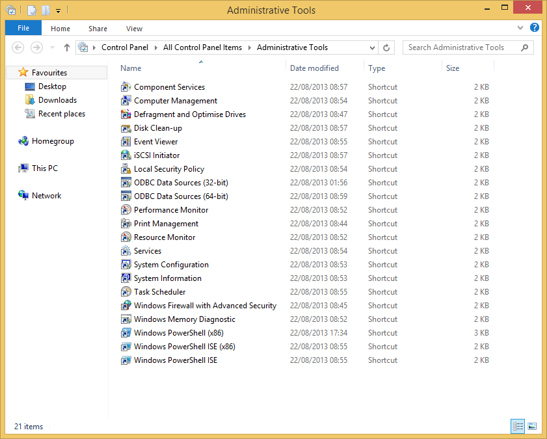Open Customize Quick Access Toolbar dropdown

[59, 11]
